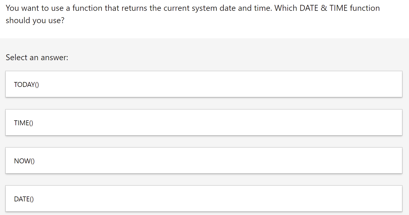Pick the second answer choice TIME()

(203, 122)
